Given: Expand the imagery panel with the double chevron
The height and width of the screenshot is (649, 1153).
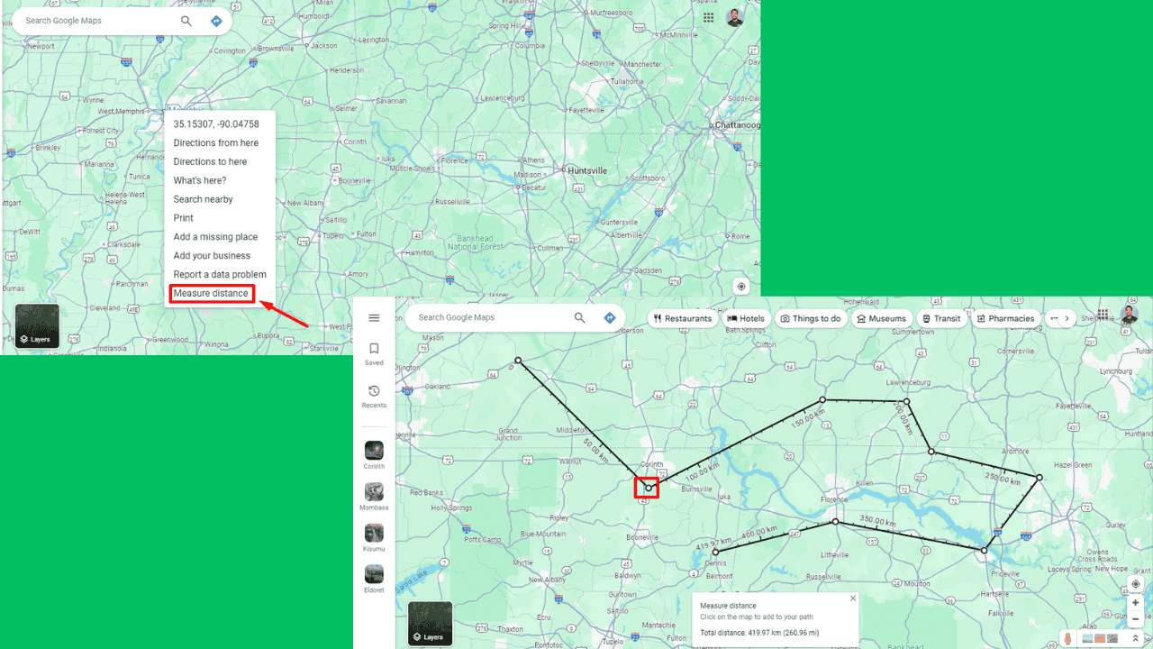Looking at the screenshot, I should tap(1136, 638).
